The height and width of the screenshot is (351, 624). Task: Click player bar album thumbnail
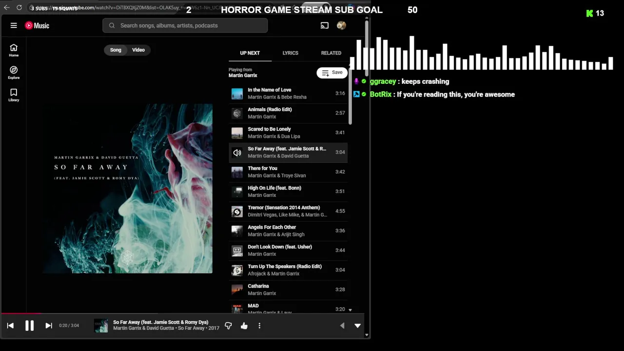101,326
